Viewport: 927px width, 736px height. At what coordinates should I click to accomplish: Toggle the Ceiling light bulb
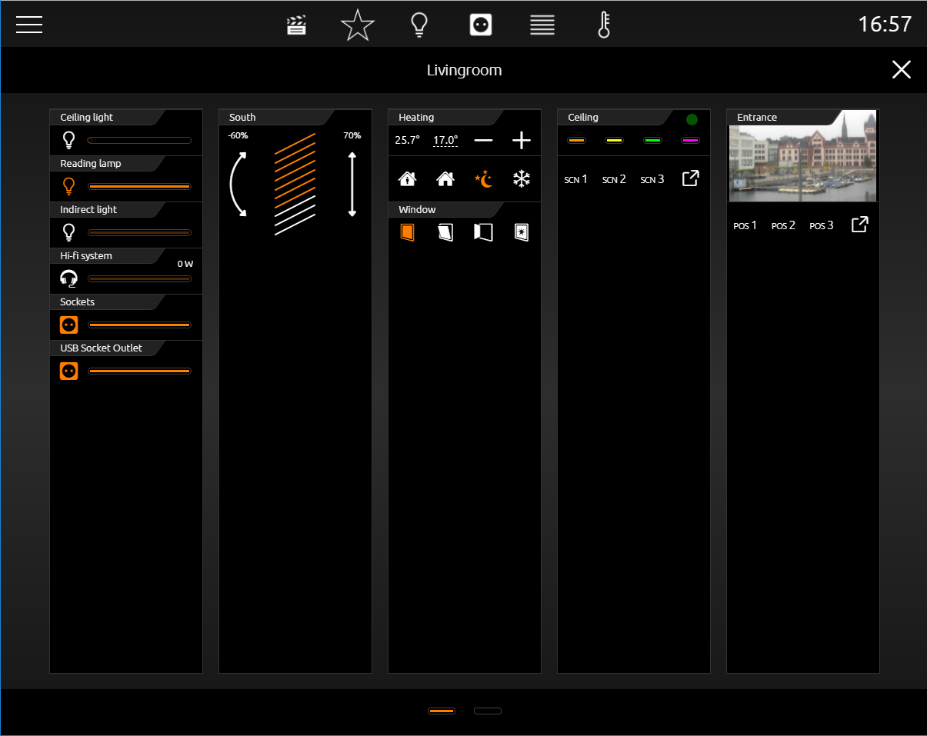(68, 140)
